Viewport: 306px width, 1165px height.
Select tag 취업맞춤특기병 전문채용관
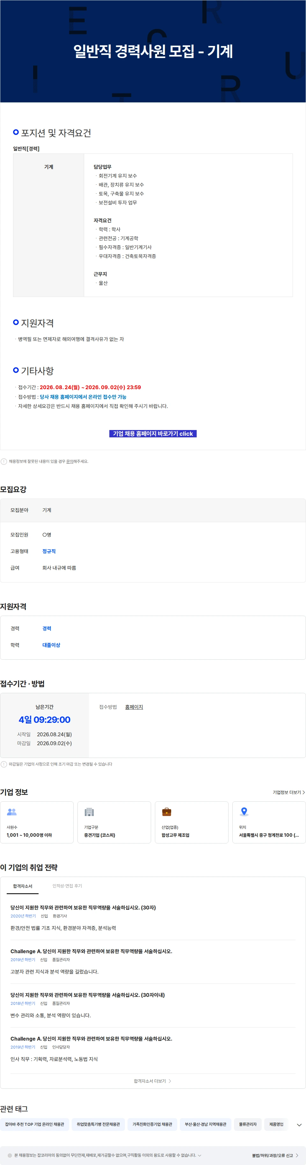98,1124
